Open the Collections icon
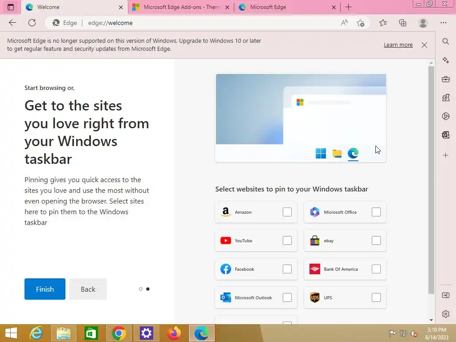The height and width of the screenshot is (342, 456). (x=403, y=23)
